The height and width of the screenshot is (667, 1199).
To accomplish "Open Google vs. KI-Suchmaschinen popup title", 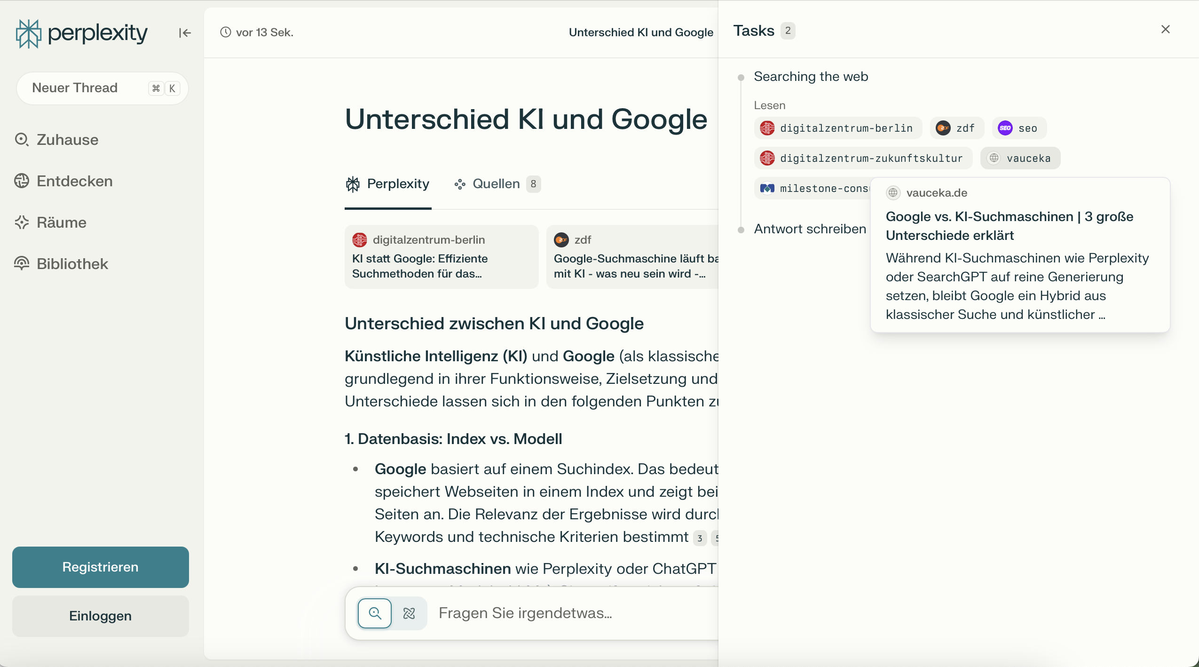I will tap(1010, 226).
